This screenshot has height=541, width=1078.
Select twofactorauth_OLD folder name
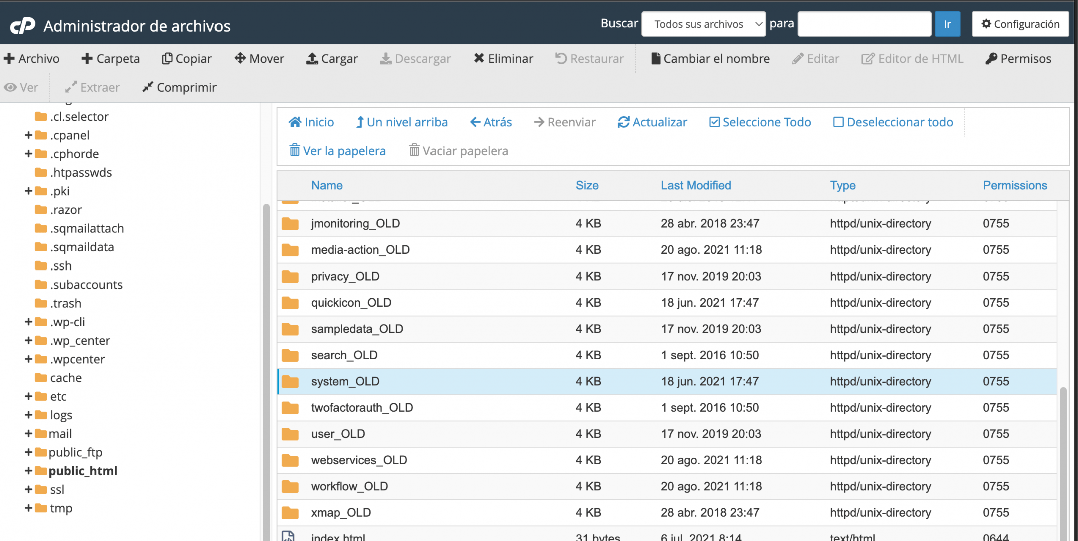click(x=362, y=408)
